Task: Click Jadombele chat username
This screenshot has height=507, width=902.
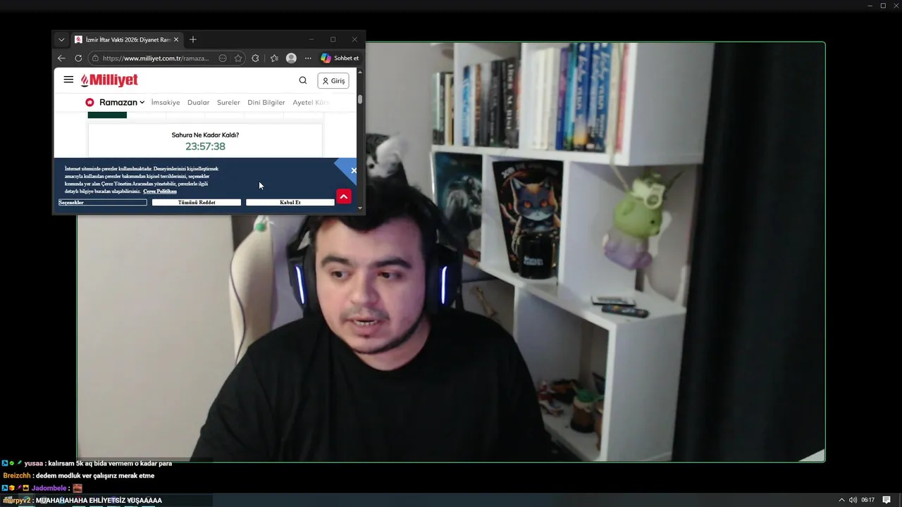Action: 49,488
